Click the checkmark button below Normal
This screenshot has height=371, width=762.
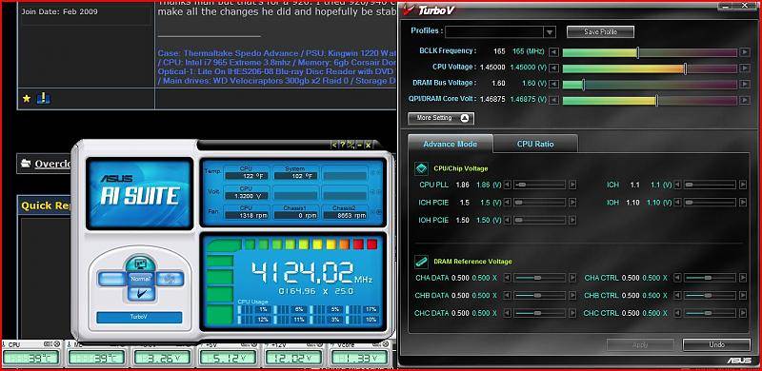coord(140,293)
